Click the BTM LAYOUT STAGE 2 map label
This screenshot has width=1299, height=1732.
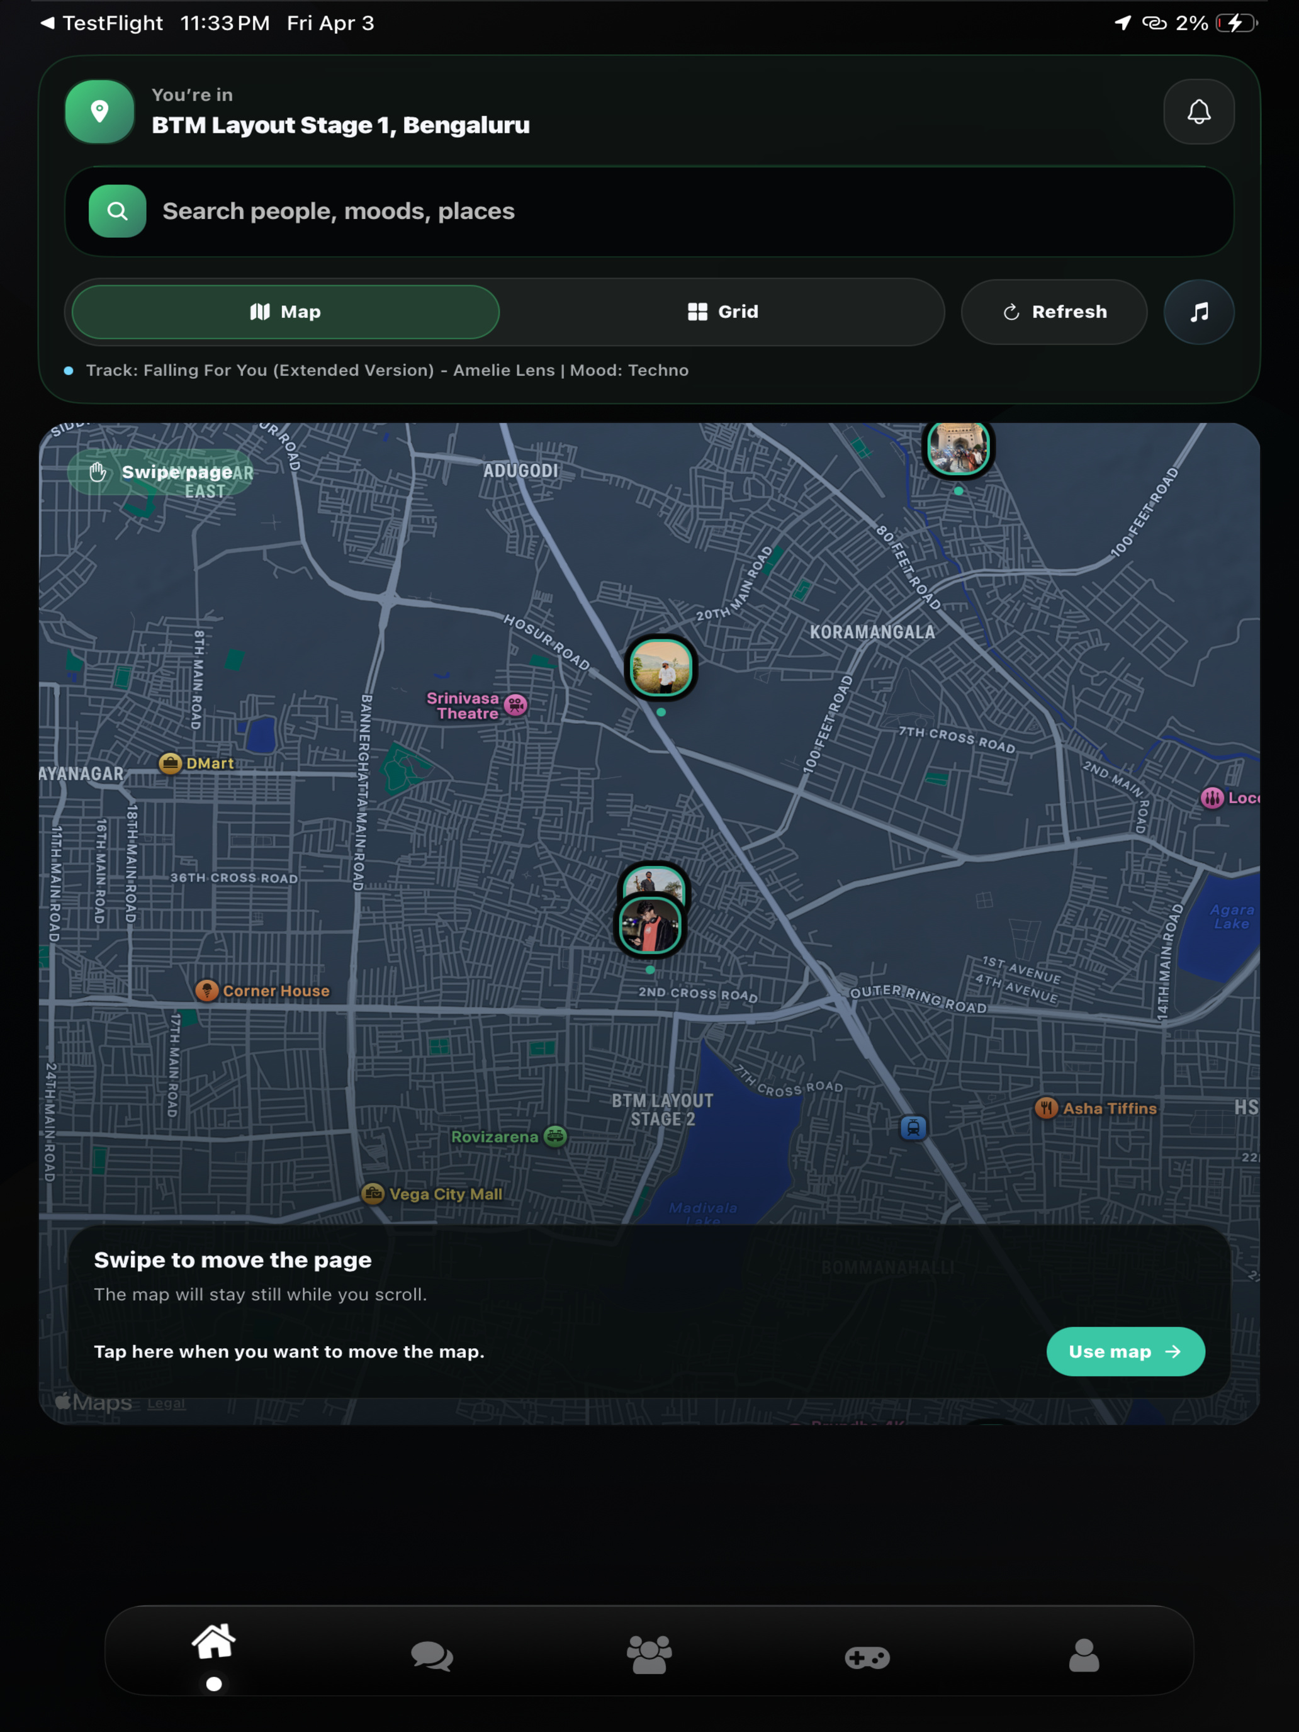[x=663, y=1110]
